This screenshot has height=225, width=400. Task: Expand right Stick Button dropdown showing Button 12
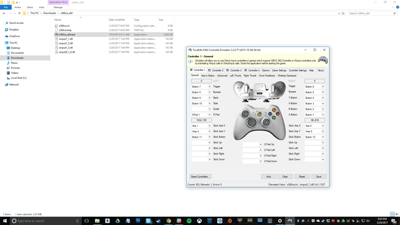[323, 137]
